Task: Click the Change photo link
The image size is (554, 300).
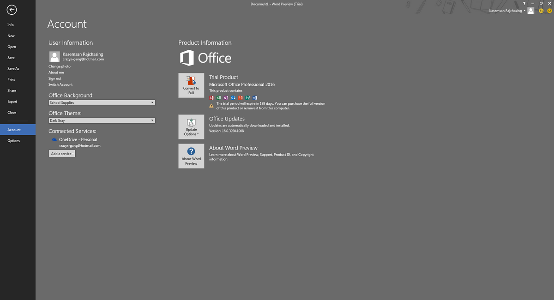Action: (x=60, y=66)
